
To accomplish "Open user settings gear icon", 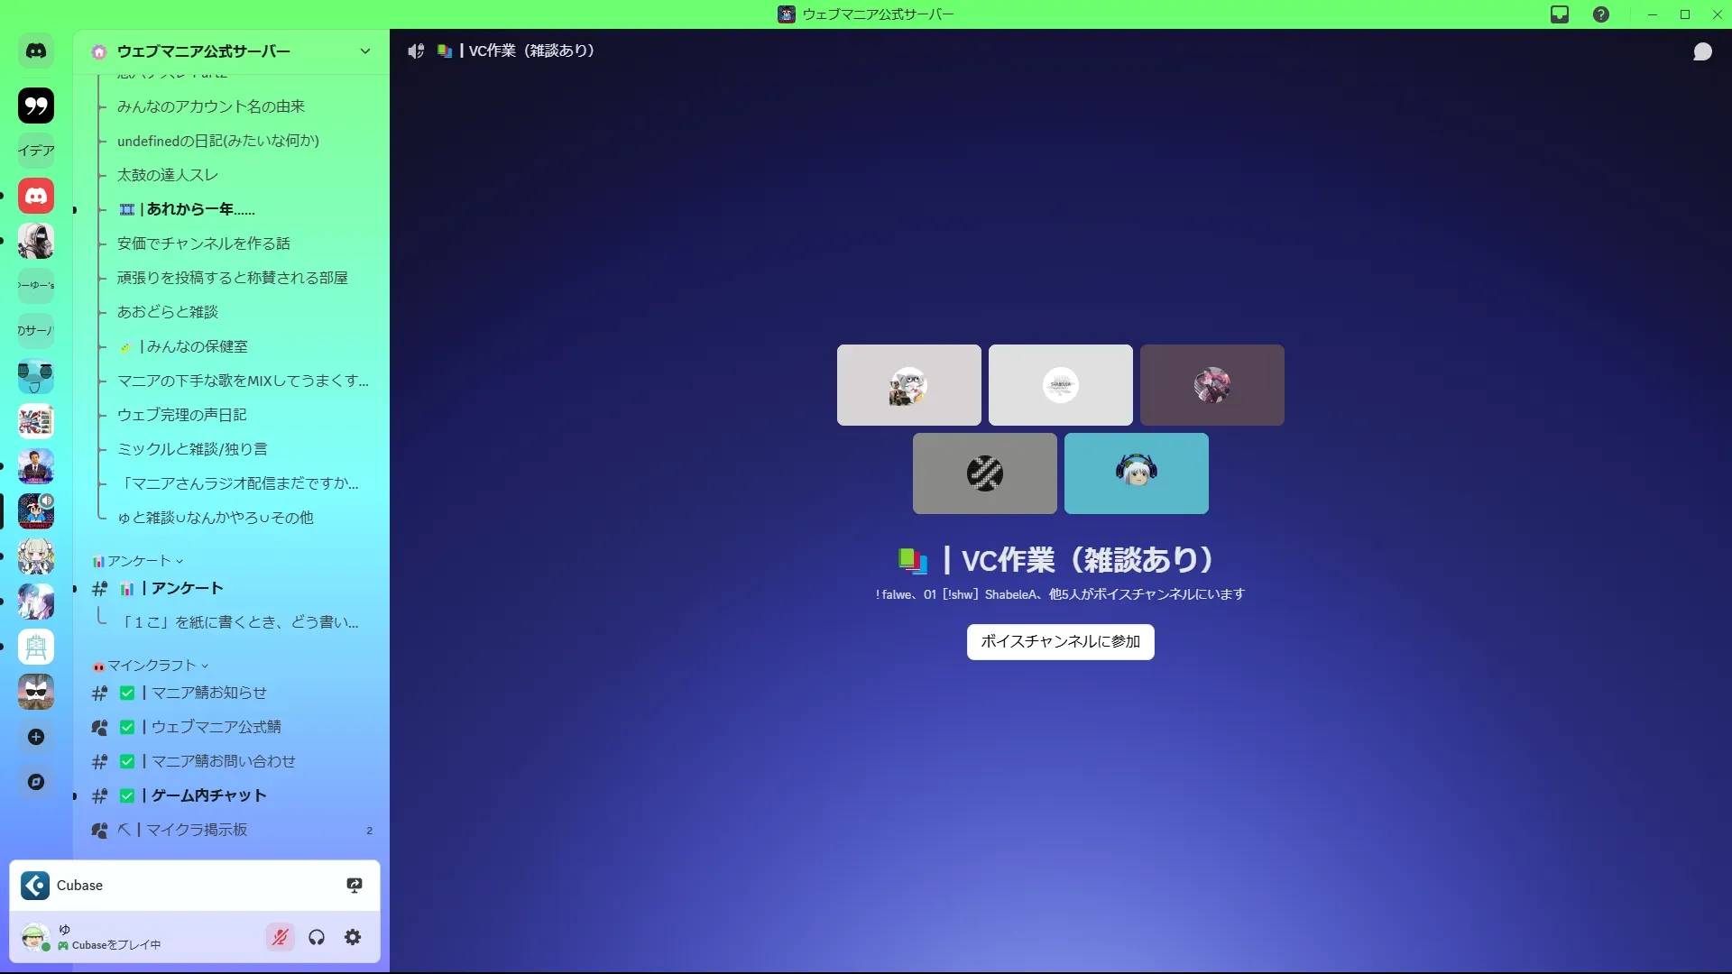I will [353, 937].
